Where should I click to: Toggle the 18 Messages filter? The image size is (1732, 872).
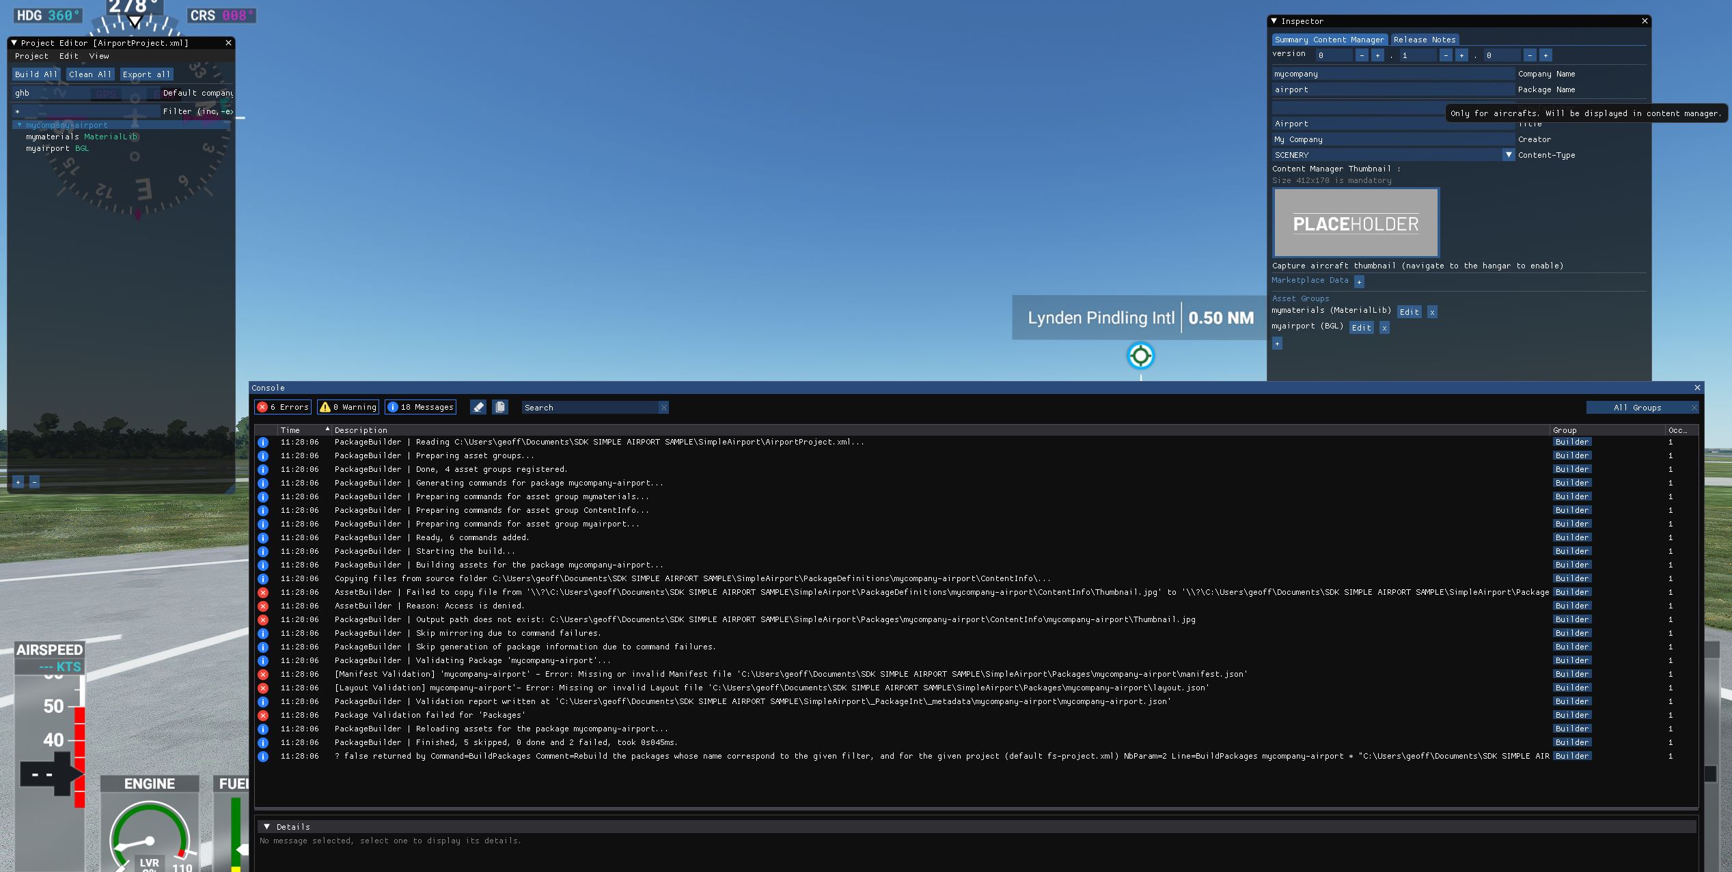(420, 407)
